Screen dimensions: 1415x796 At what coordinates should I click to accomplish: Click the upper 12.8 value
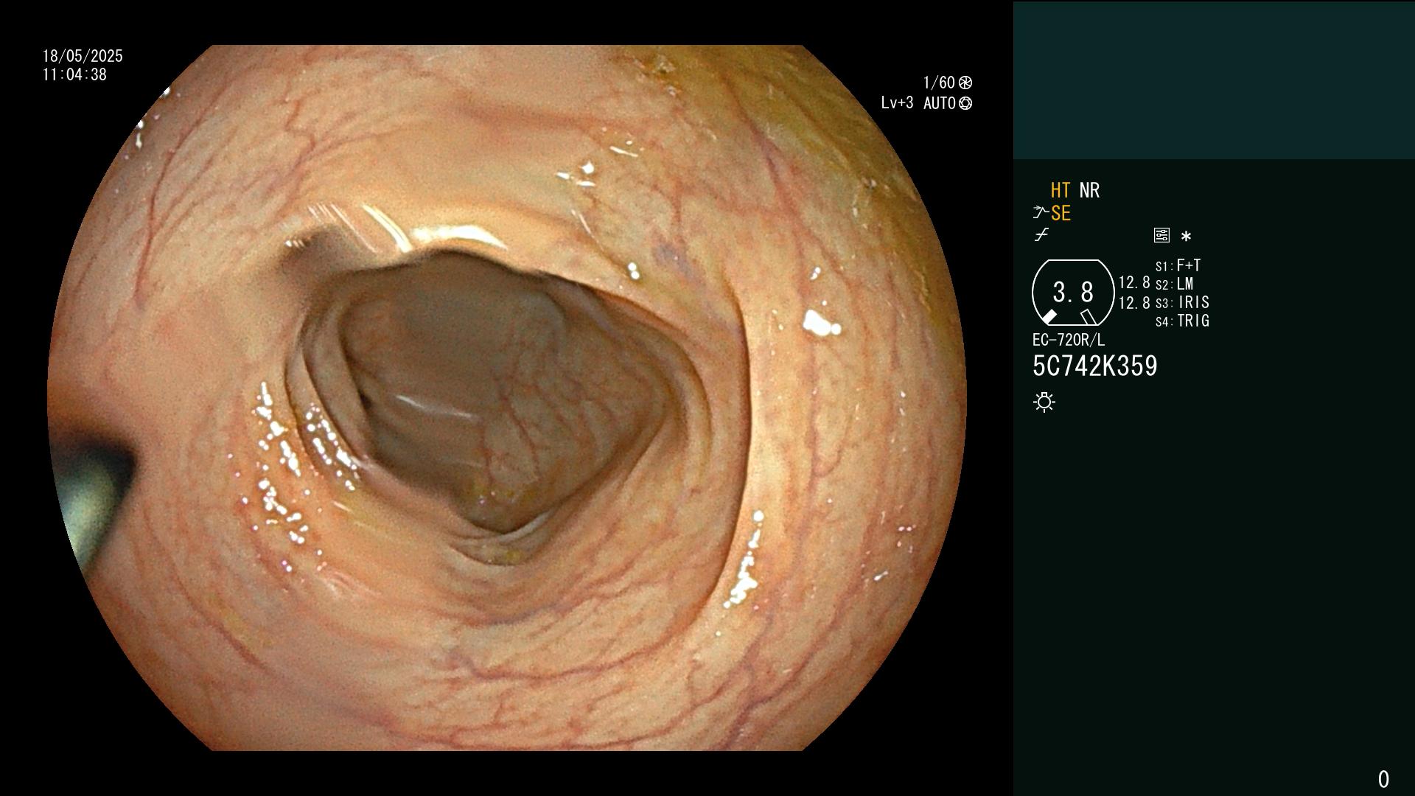(x=1134, y=282)
